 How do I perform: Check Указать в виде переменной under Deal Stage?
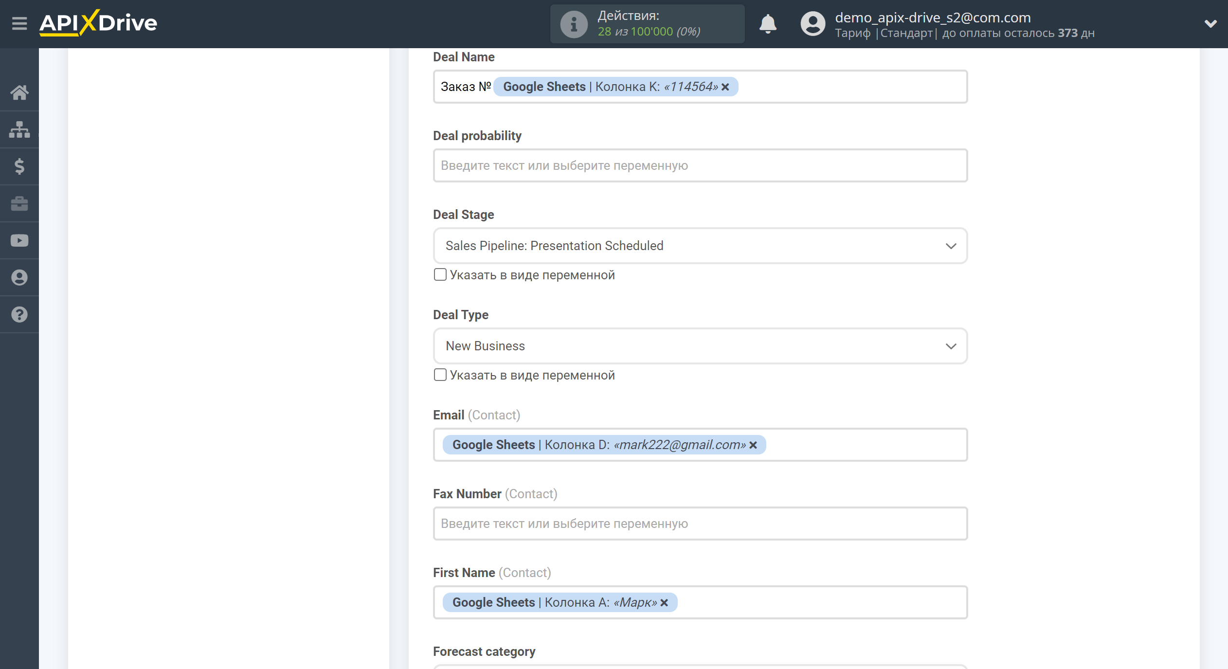pyautogui.click(x=440, y=275)
